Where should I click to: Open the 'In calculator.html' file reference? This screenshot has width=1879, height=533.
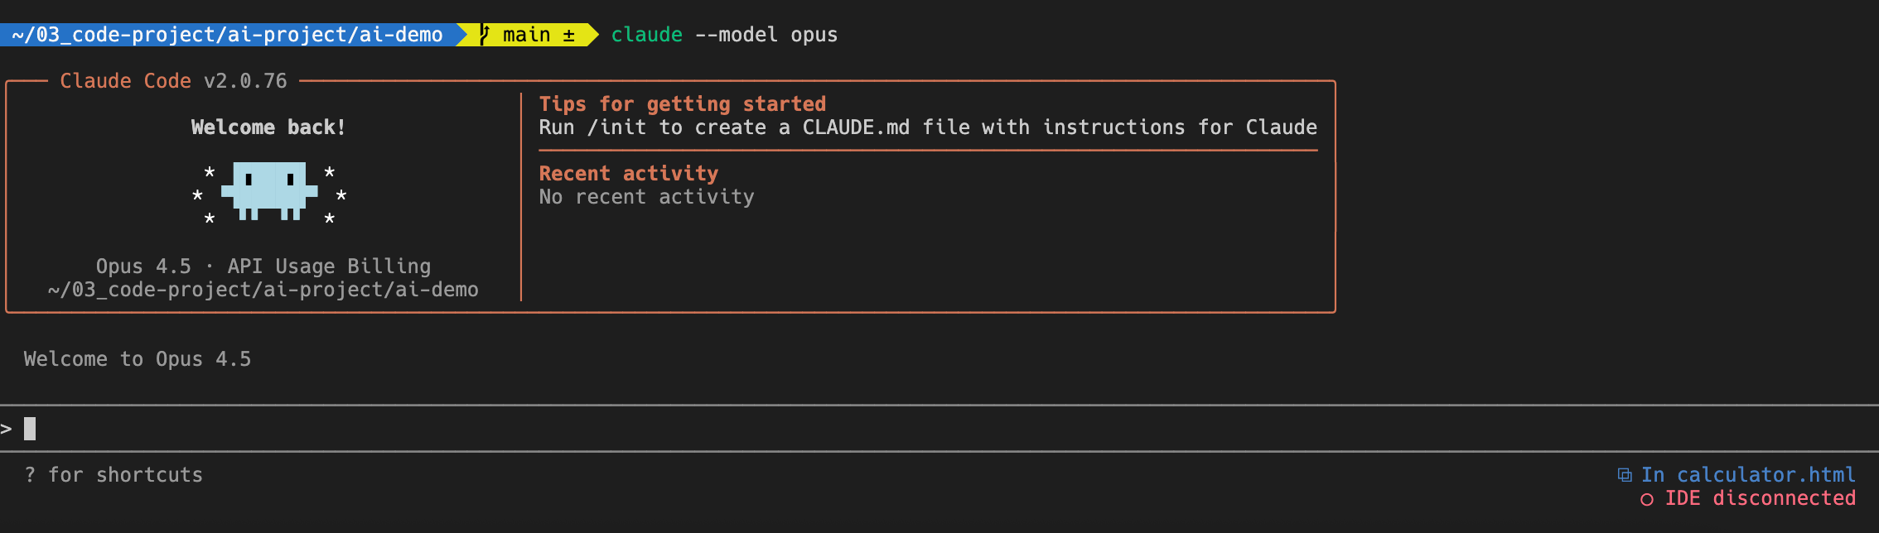pos(1748,475)
